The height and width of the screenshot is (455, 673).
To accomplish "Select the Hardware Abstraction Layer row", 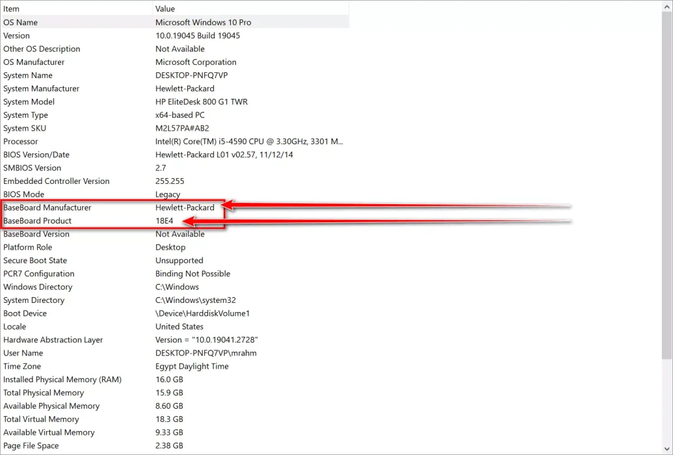I will point(175,340).
